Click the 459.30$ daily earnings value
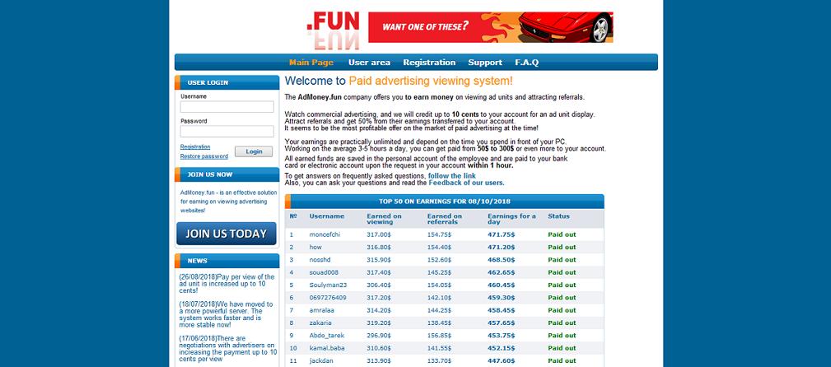Viewport: 831px width, 367px height. pos(502,298)
